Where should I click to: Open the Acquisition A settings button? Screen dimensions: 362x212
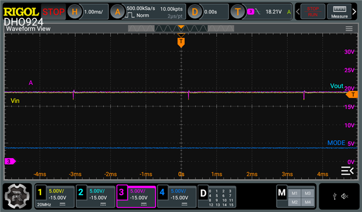[x=118, y=11]
